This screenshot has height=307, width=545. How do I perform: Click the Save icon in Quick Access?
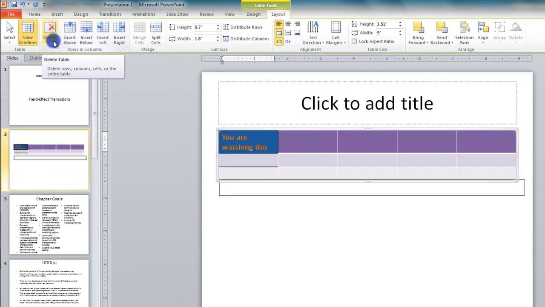pos(14,5)
